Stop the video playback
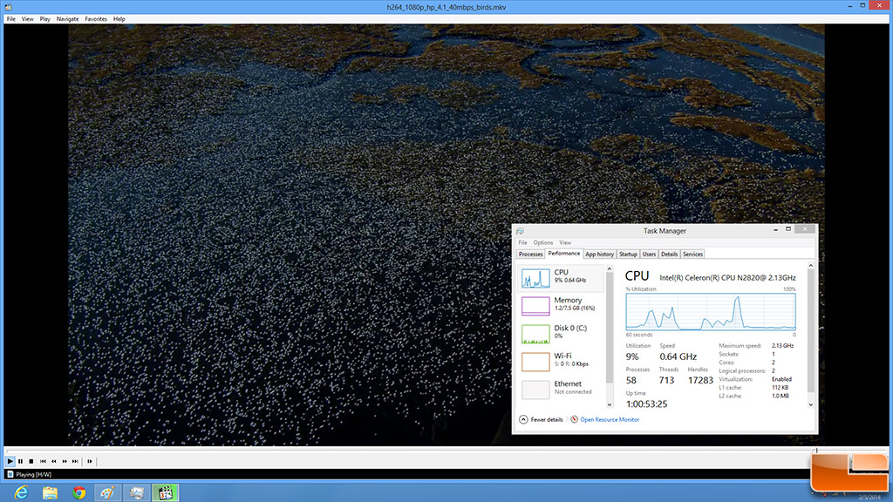The image size is (893, 502). [x=31, y=461]
